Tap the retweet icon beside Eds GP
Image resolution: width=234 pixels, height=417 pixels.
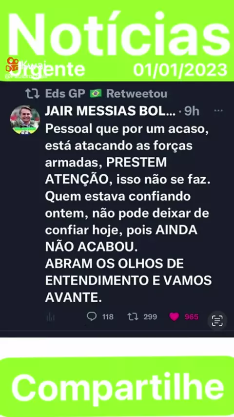pos(32,94)
